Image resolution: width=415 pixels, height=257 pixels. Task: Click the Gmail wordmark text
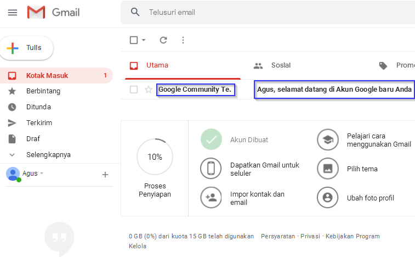tap(66, 13)
